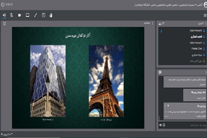
Task: Click the slide title آثار فراکتالی دوره مدرن
Action: pos(78,36)
